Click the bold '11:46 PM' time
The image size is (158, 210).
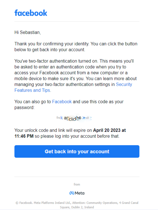(x=24, y=136)
